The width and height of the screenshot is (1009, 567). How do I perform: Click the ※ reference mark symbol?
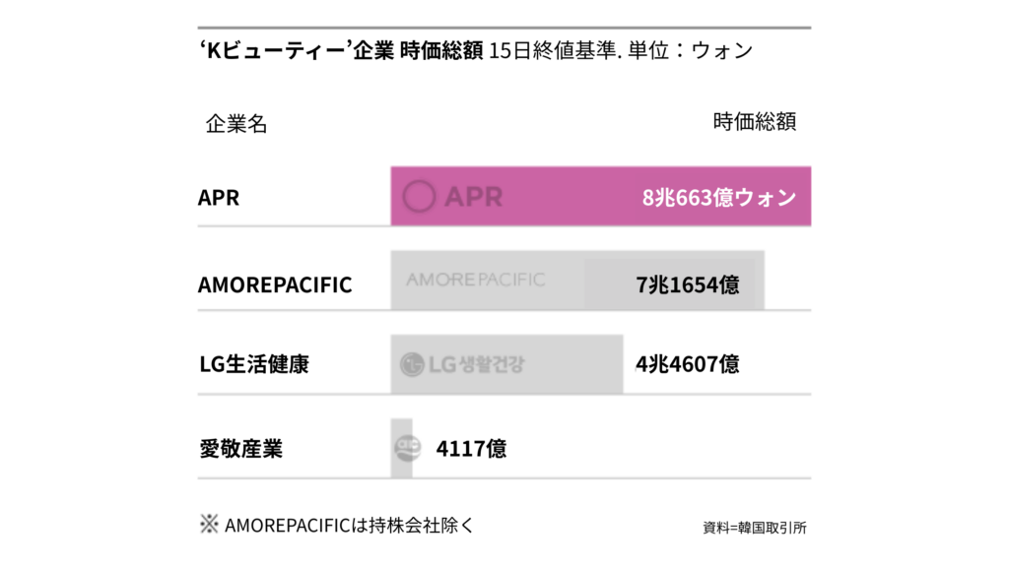pos(209,525)
